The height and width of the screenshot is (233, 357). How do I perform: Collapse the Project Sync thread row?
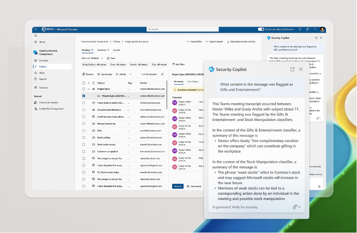click(88, 89)
